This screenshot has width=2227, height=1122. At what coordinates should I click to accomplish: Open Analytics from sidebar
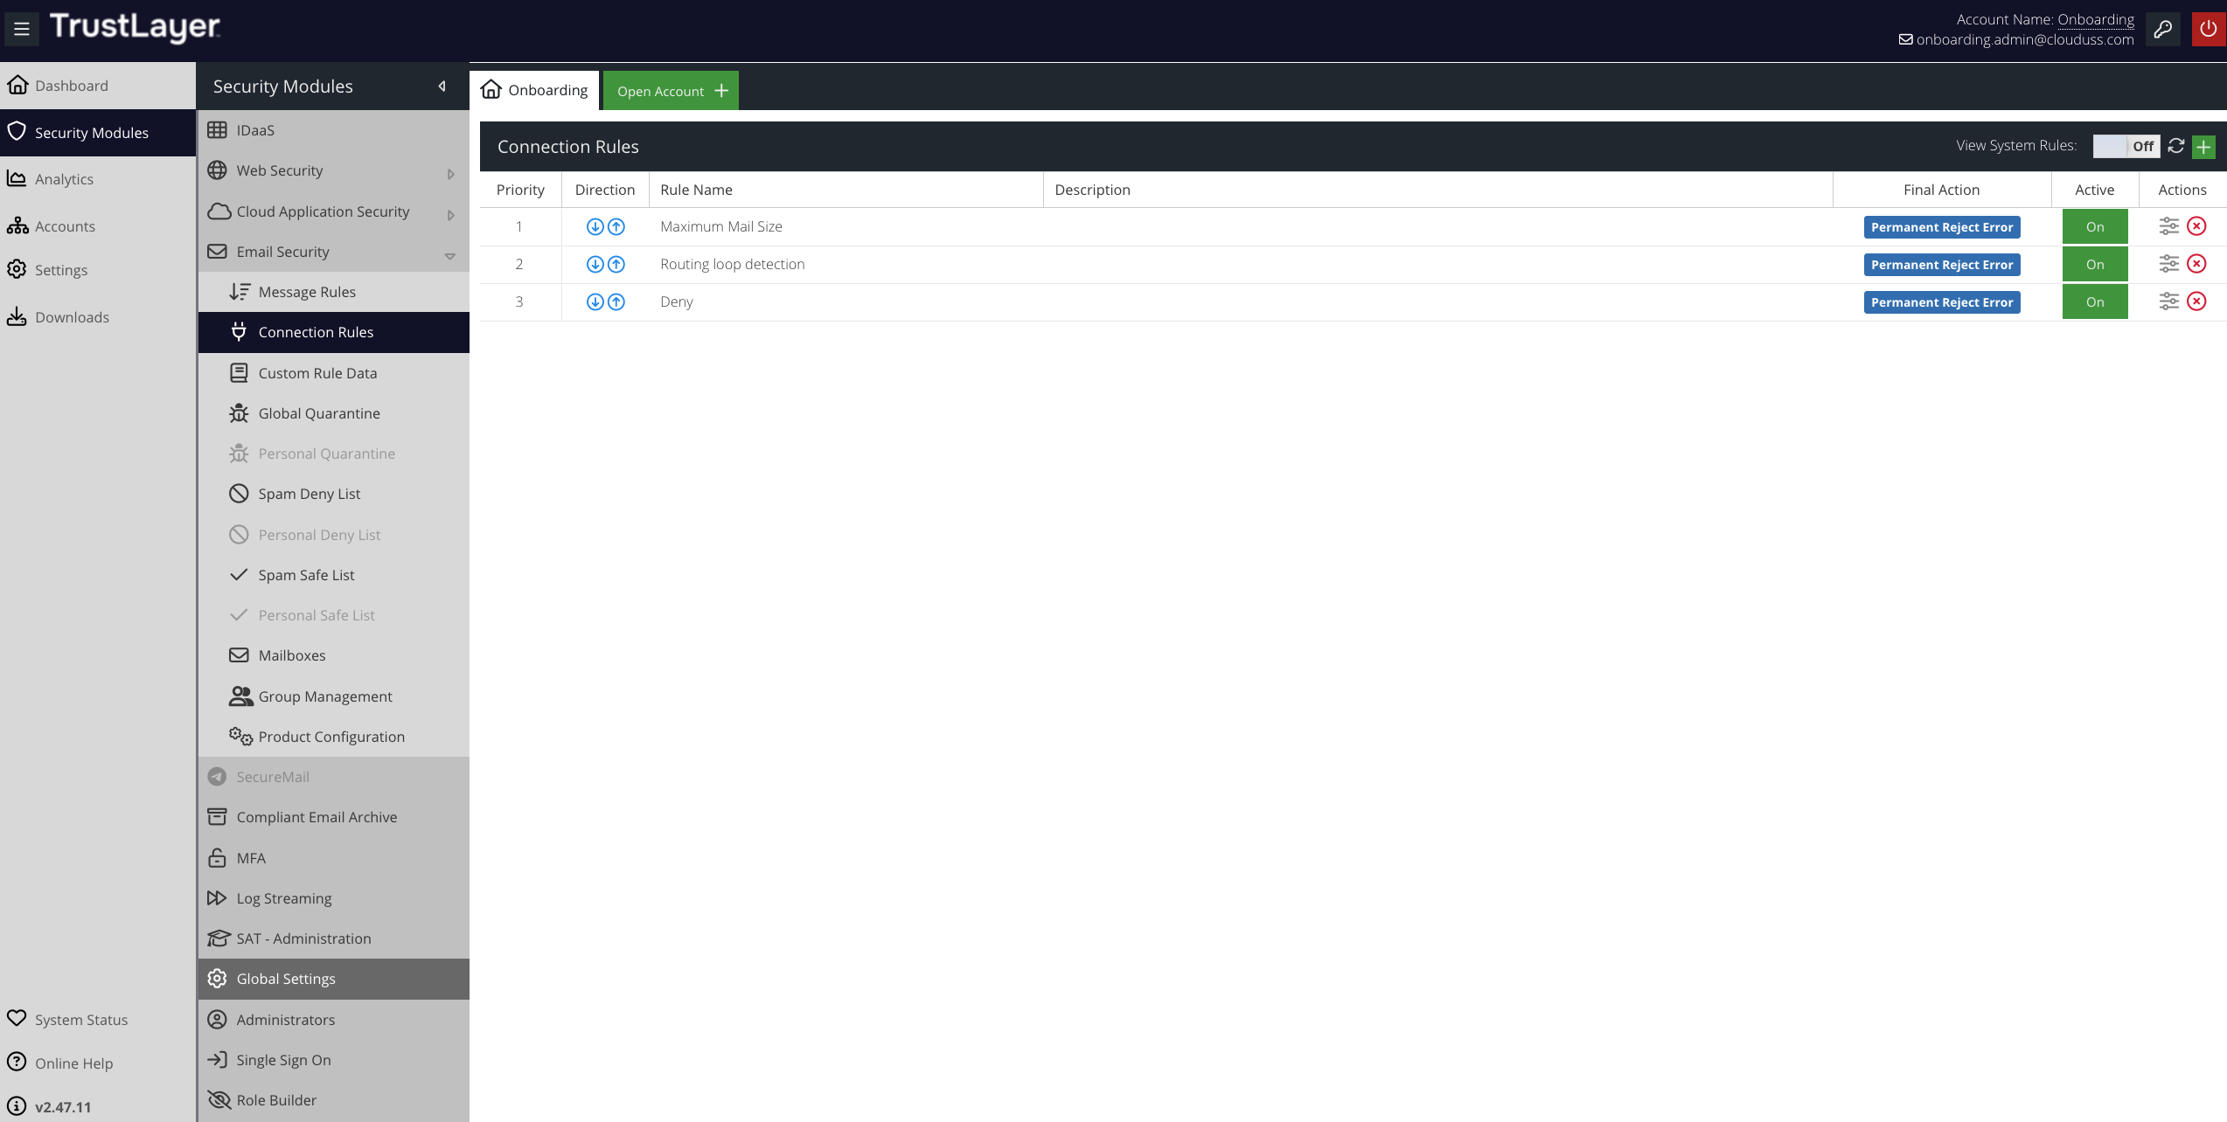[x=98, y=179]
